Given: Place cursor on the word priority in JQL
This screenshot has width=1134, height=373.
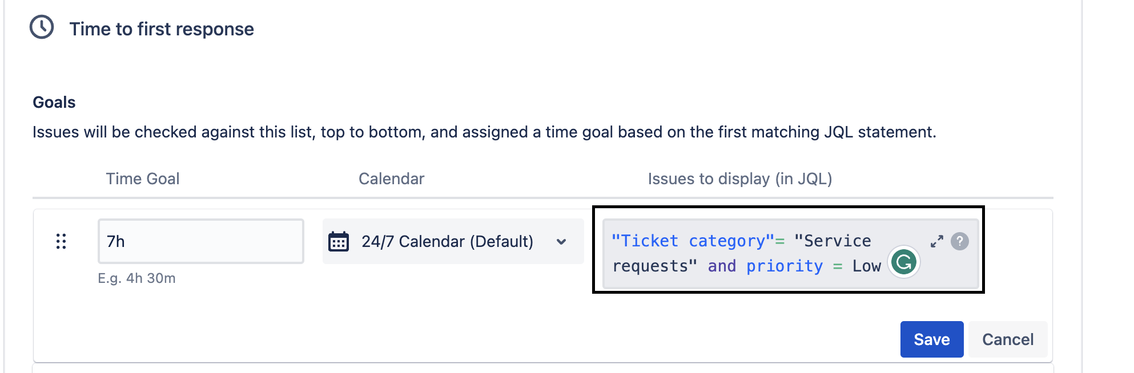Looking at the screenshot, I should click(x=785, y=266).
